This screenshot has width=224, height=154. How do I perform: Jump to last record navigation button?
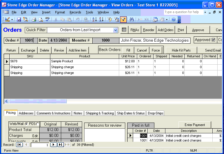pos(61,145)
